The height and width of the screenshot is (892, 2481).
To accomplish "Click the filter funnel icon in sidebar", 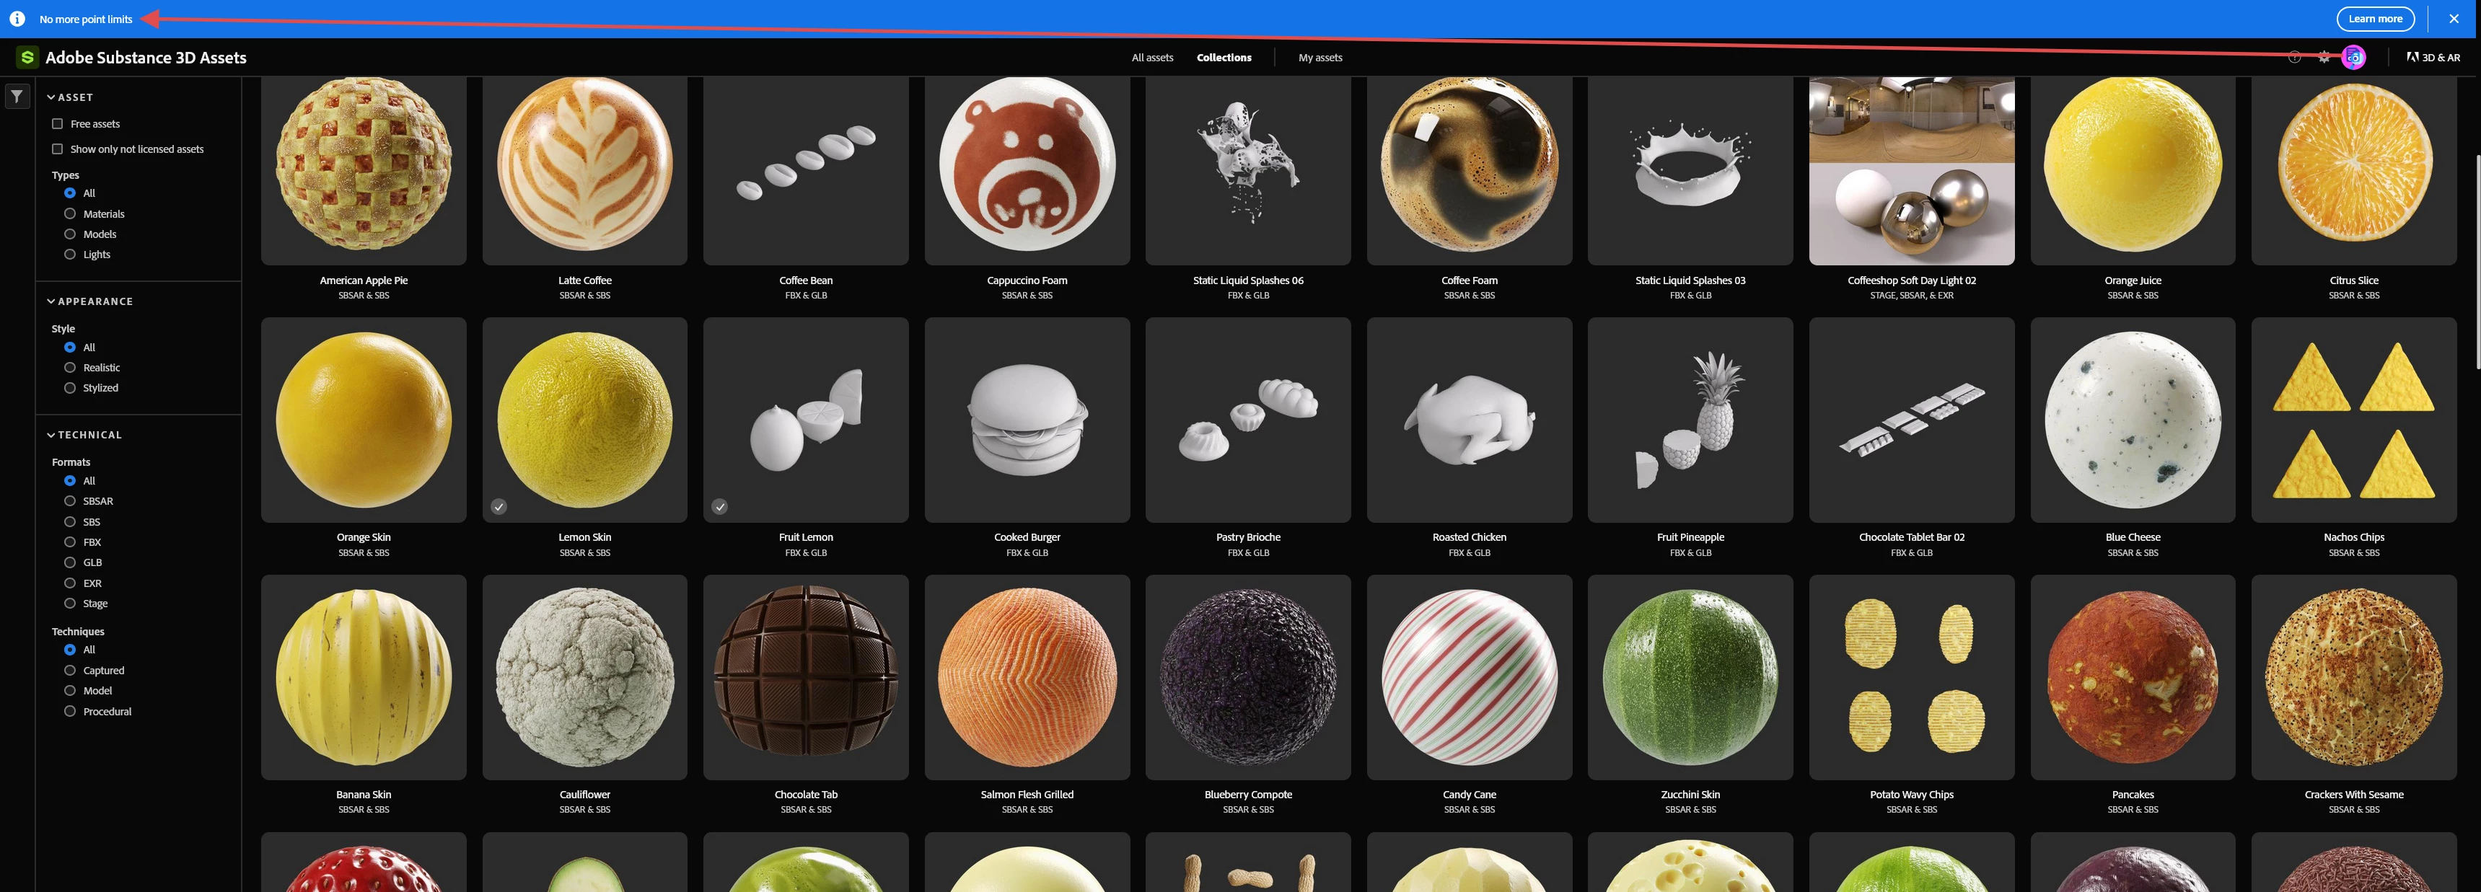I will [17, 96].
